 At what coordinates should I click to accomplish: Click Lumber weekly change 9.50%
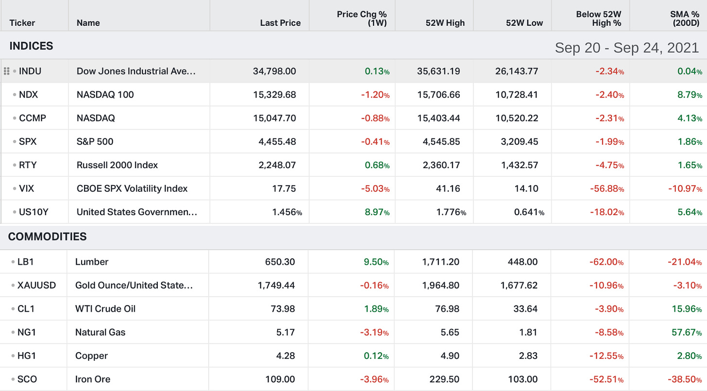pyautogui.click(x=377, y=262)
